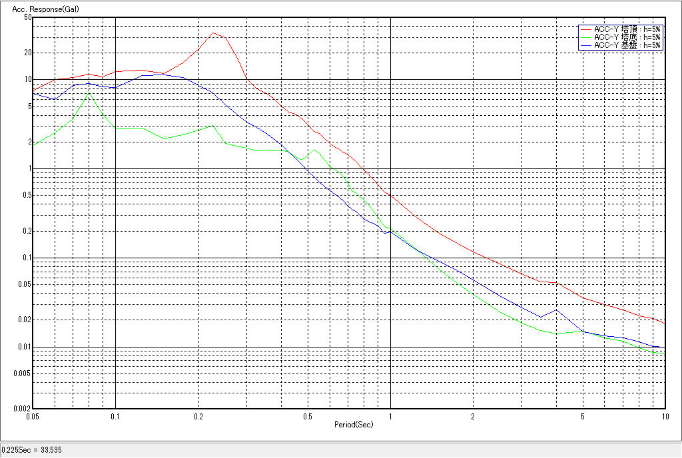682x458 pixels.
Task: Click the blue curve's small bump near 4 sec
Action: pyautogui.click(x=556, y=310)
